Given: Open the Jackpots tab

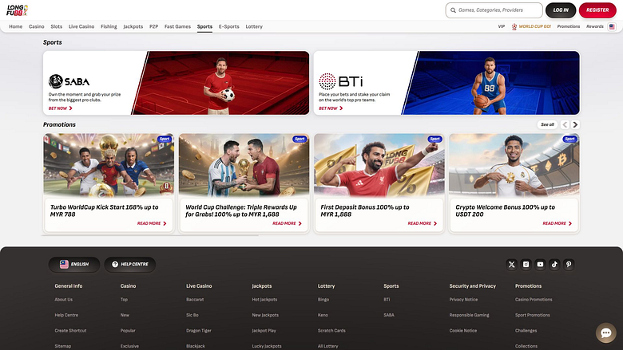Looking at the screenshot, I should (x=133, y=26).
